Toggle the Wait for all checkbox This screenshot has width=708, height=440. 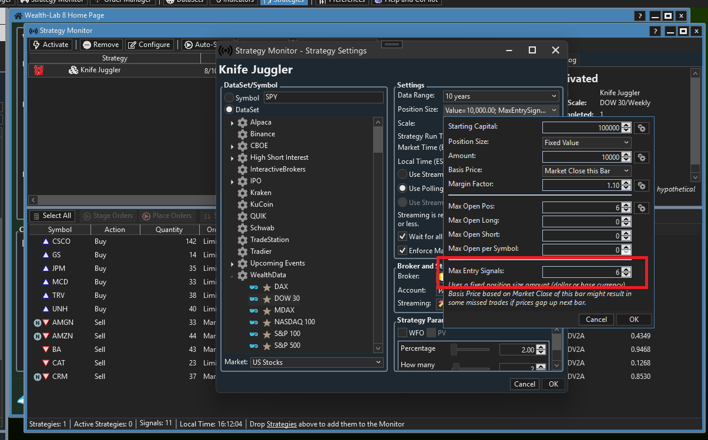click(x=402, y=236)
